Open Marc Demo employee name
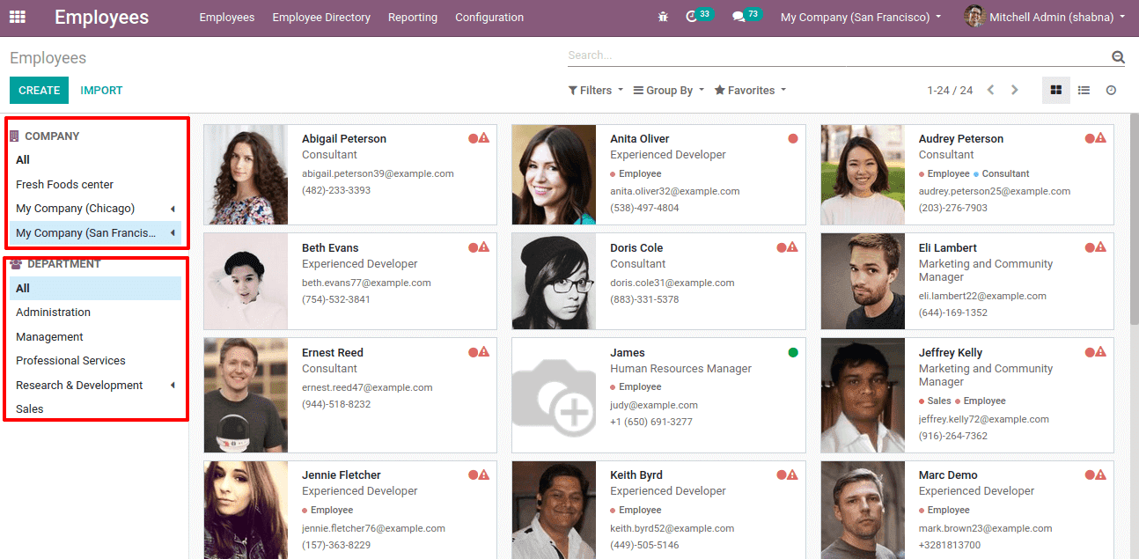Screen dimensions: 1139x559 pyautogui.click(x=948, y=474)
